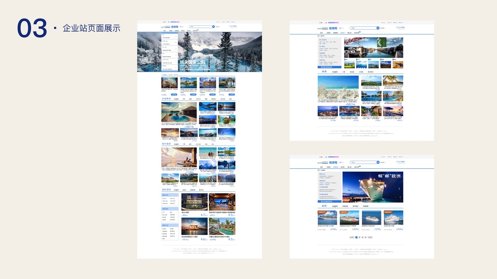This screenshot has width=497, height=279.
Task: Click 我享网 logo in left homepage mockup
Action: coord(175,27)
